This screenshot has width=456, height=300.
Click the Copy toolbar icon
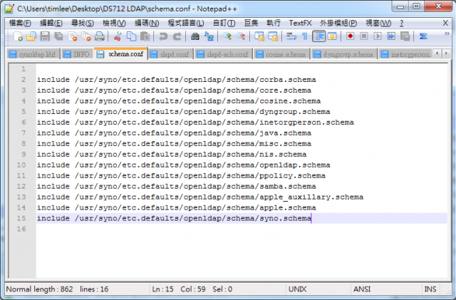click(131, 36)
